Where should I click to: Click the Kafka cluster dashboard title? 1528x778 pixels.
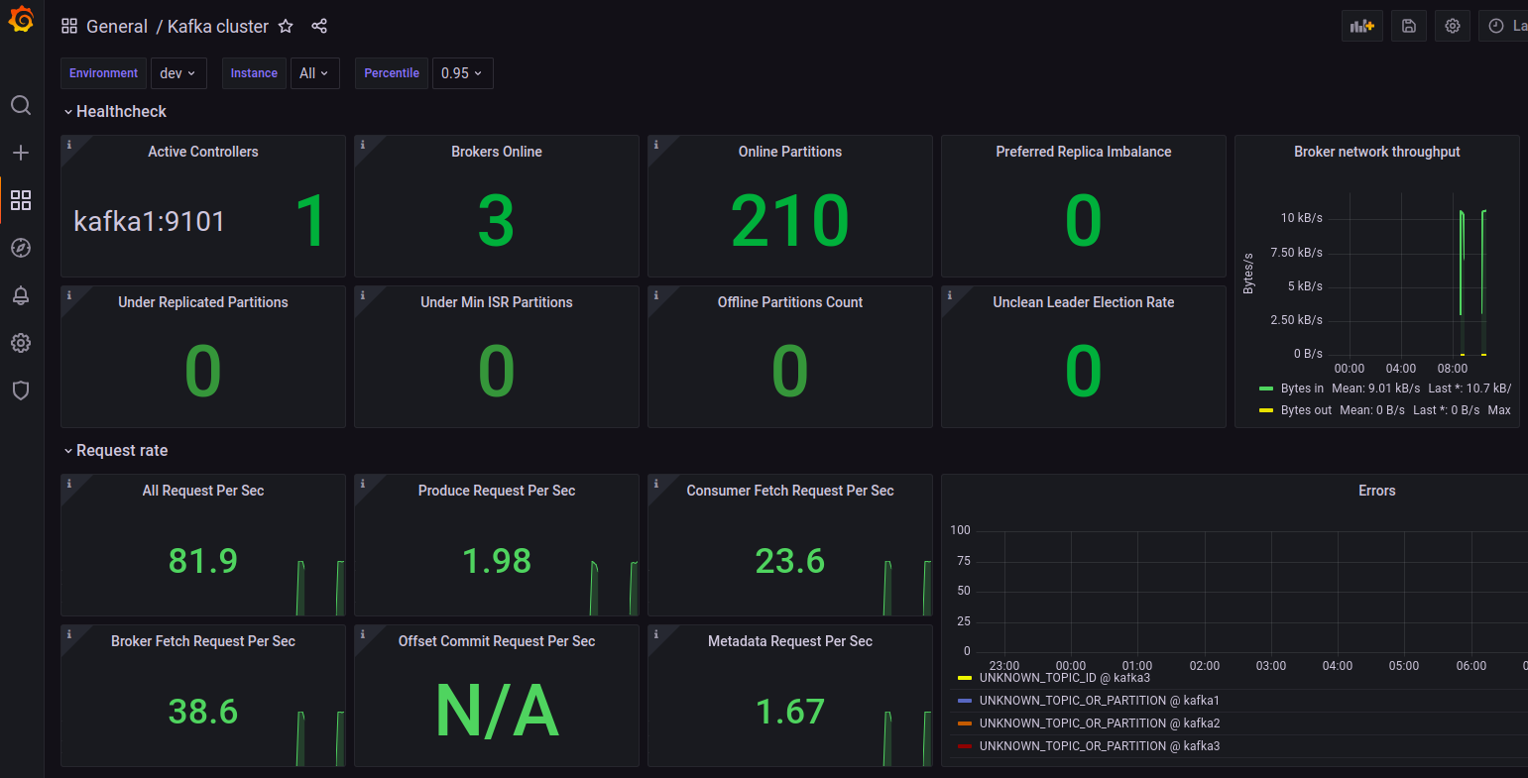[218, 27]
